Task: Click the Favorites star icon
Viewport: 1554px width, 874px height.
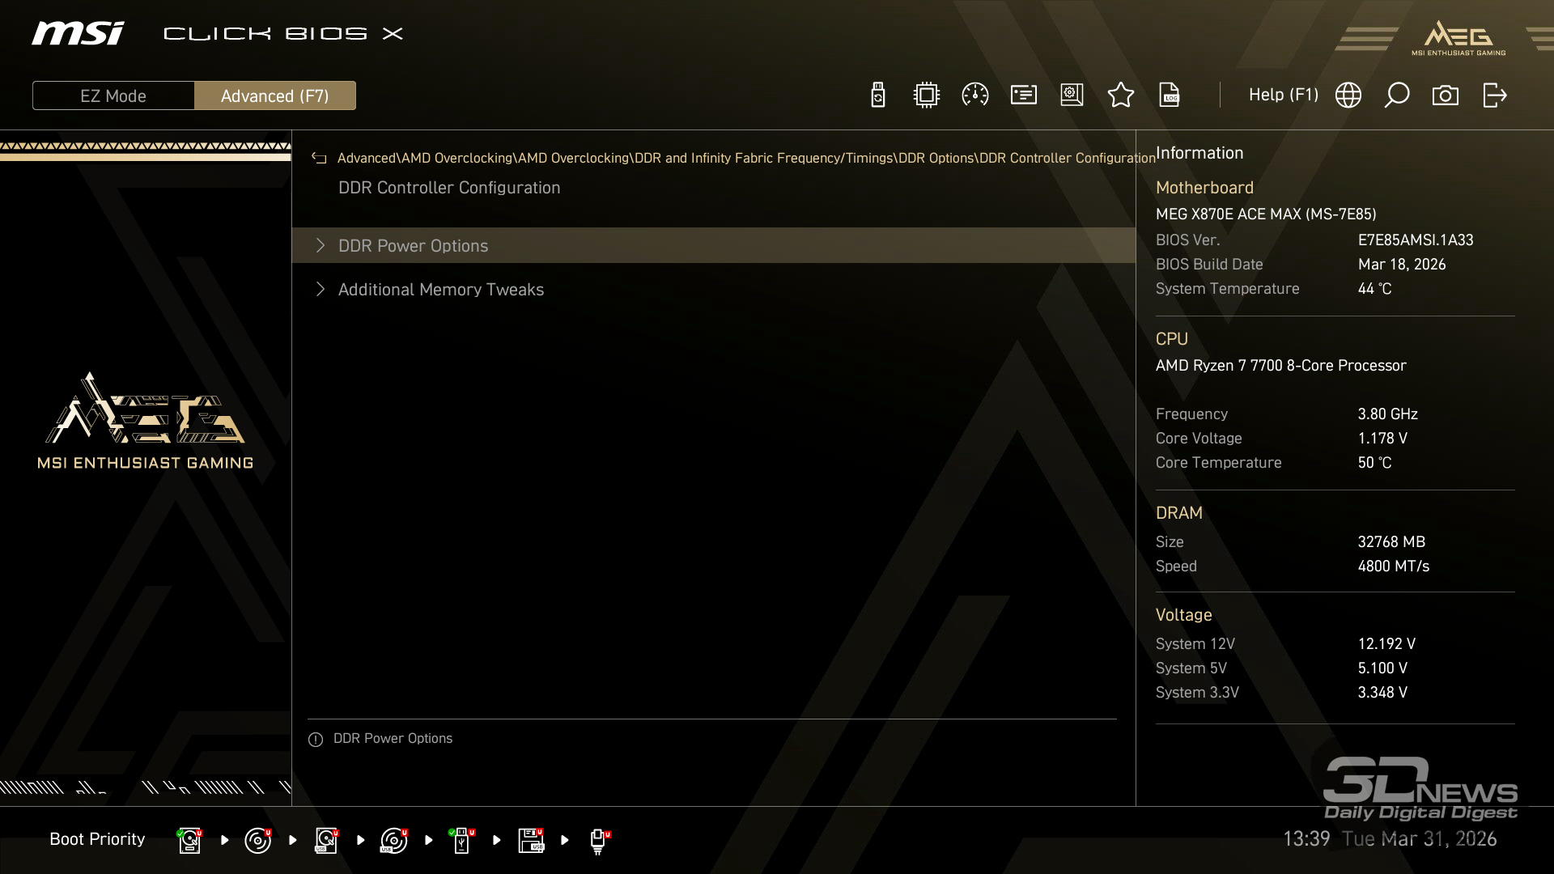Action: tap(1120, 95)
